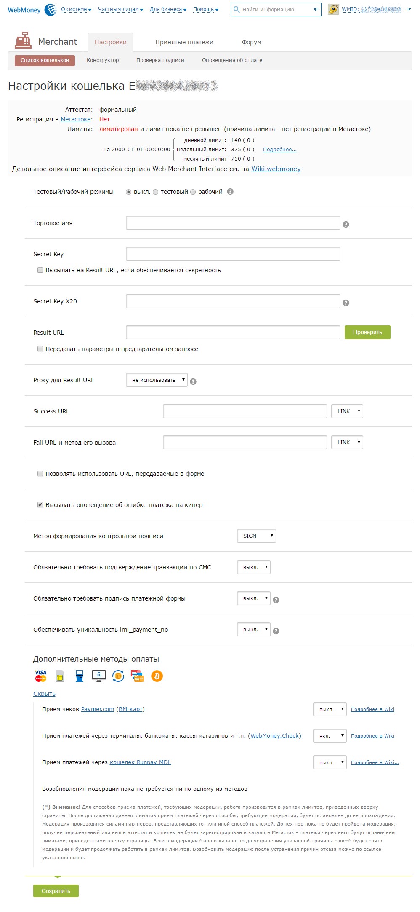Image resolution: width=420 pixels, height=912 pixels.
Task: Select the тестовый mode radio button
Action: (156, 192)
